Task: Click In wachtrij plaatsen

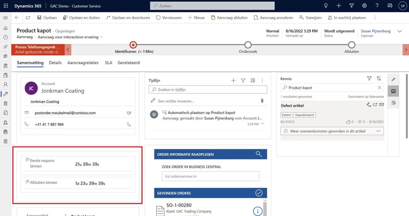Action: pos(347,17)
